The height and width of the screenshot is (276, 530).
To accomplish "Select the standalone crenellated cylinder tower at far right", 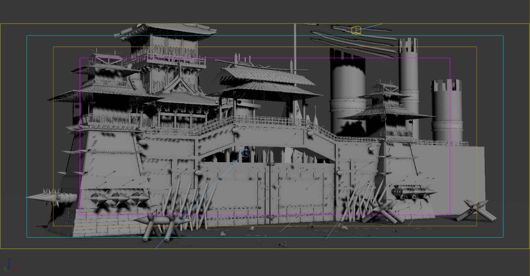I will pyautogui.click(x=447, y=110).
